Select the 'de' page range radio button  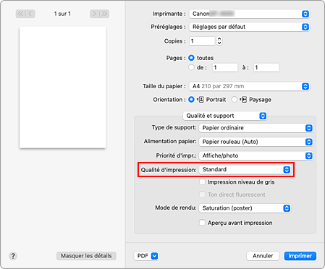pos(191,67)
